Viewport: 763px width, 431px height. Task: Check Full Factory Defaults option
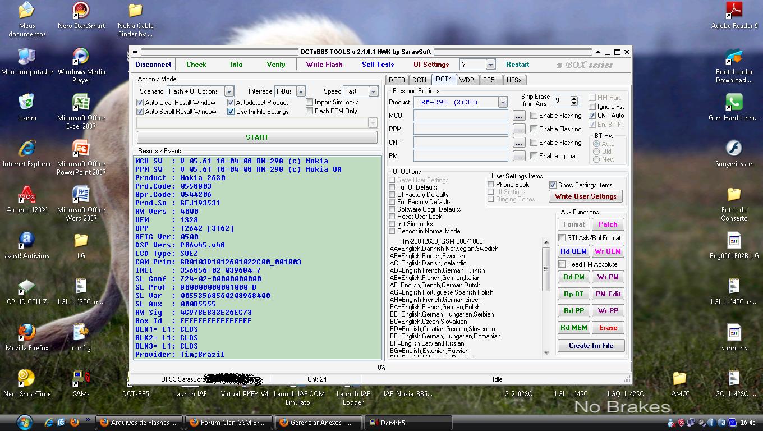click(392, 202)
